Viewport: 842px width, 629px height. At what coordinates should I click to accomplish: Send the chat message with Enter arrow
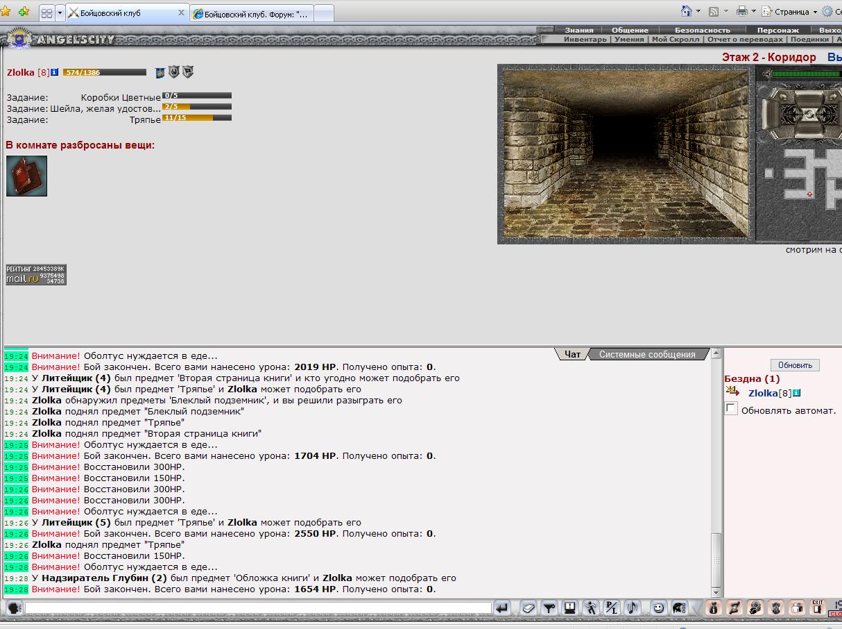pyautogui.click(x=502, y=608)
